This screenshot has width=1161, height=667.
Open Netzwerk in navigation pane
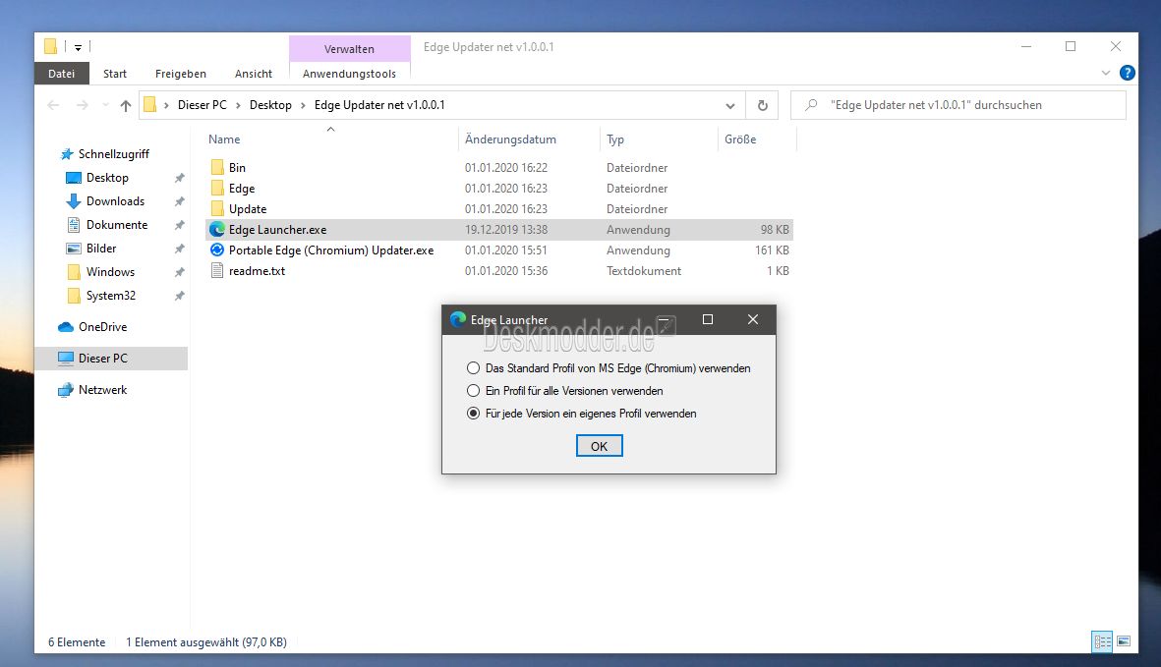[x=103, y=390]
